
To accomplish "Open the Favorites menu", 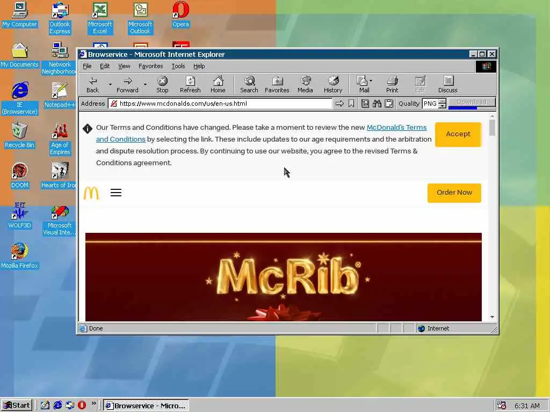I will (x=150, y=66).
